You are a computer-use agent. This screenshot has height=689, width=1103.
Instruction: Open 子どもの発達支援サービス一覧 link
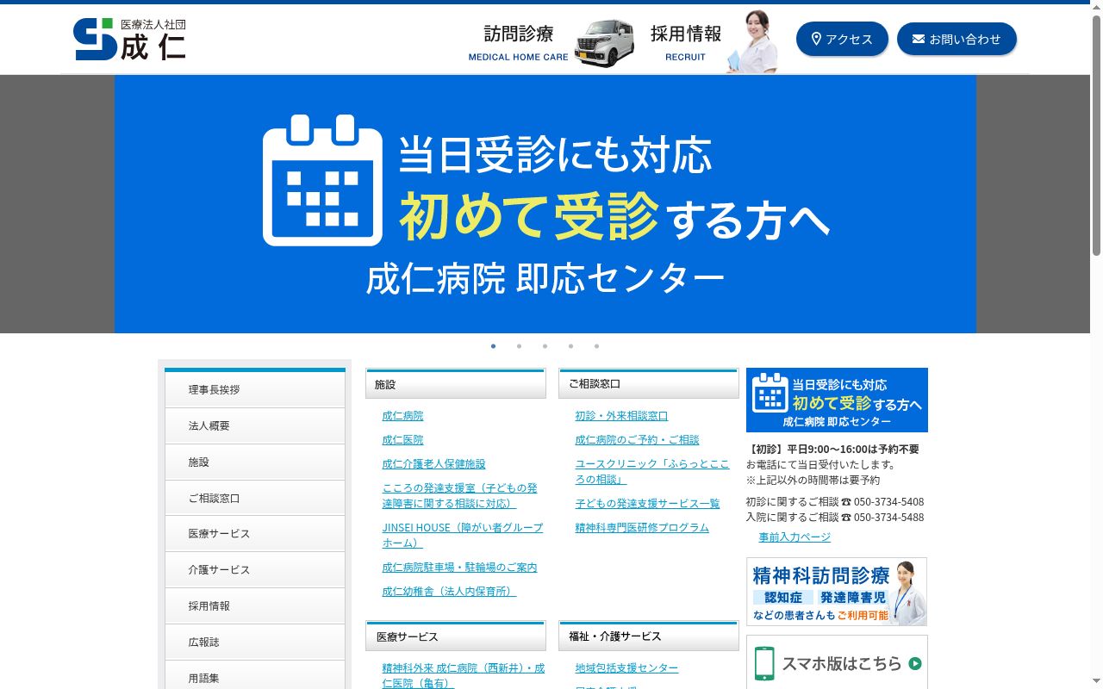coord(647,503)
